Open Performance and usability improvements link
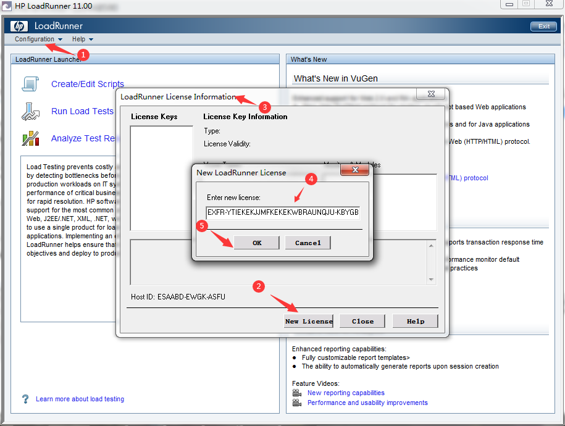This screenshot has width=565, height=426. point(367,403)
